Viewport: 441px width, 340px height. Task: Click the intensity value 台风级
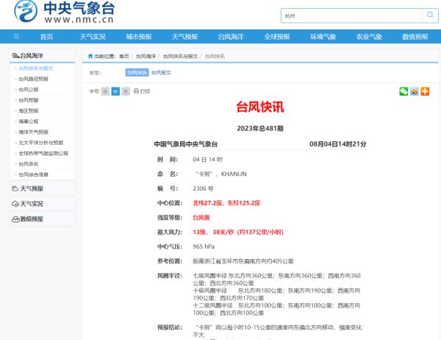pyautogui.click(x=201, y=217)
